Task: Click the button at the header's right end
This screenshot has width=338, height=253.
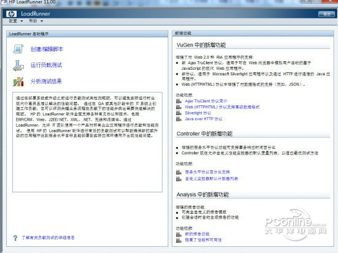Action: (326, 14)
